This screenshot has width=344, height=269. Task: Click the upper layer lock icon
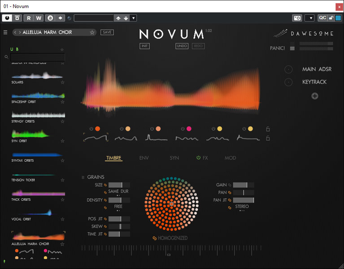pos(268,129)
